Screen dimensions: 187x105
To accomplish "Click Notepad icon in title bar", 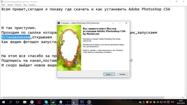I will coord(1,2).
